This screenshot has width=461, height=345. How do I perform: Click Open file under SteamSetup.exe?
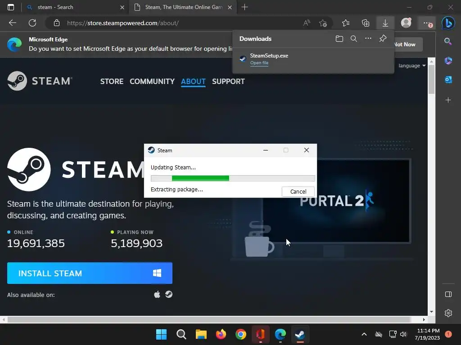point(259,63)
